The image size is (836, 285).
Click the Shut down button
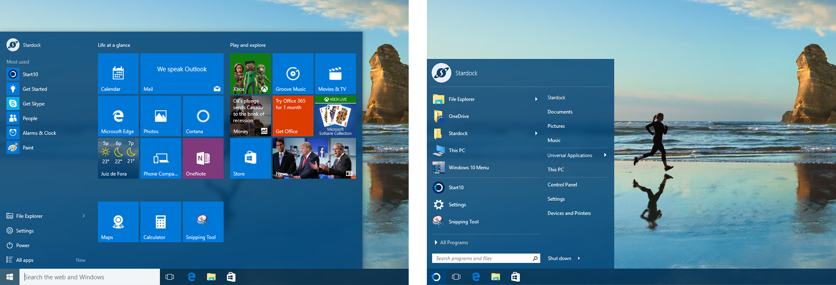point(559,258)
